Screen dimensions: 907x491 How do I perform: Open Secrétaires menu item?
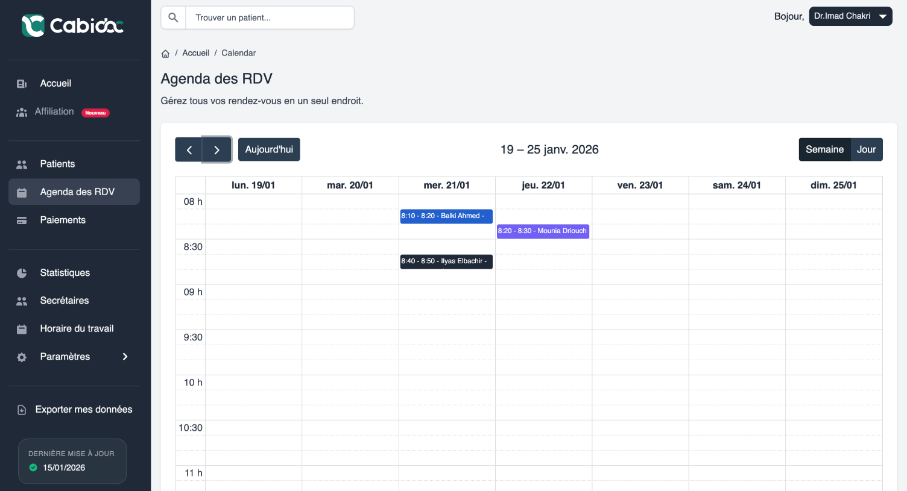64,301
